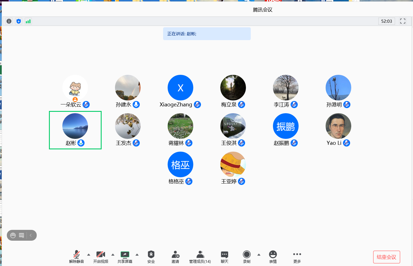The width and height of the screenshot is (413, 266).
Task: Open 管理成员(14) member list
Action: [200, 256]
